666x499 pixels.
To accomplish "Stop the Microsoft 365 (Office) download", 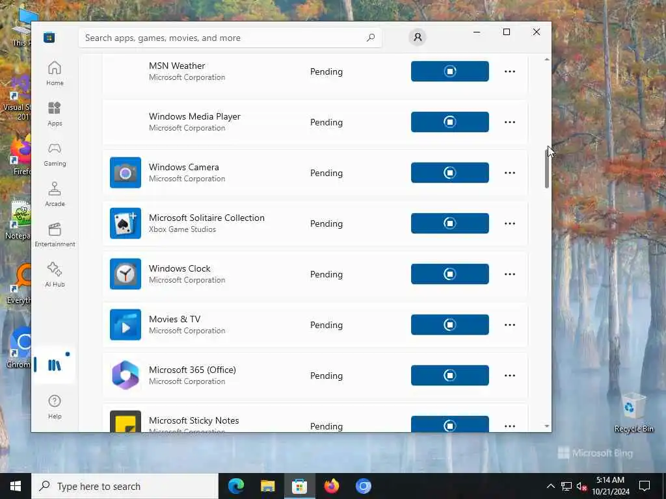I will [450, 375].
